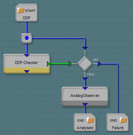Click the folder icon in START DDP node
The width and height of the screenshot is (133, 135).
click(x=21, y=11)
